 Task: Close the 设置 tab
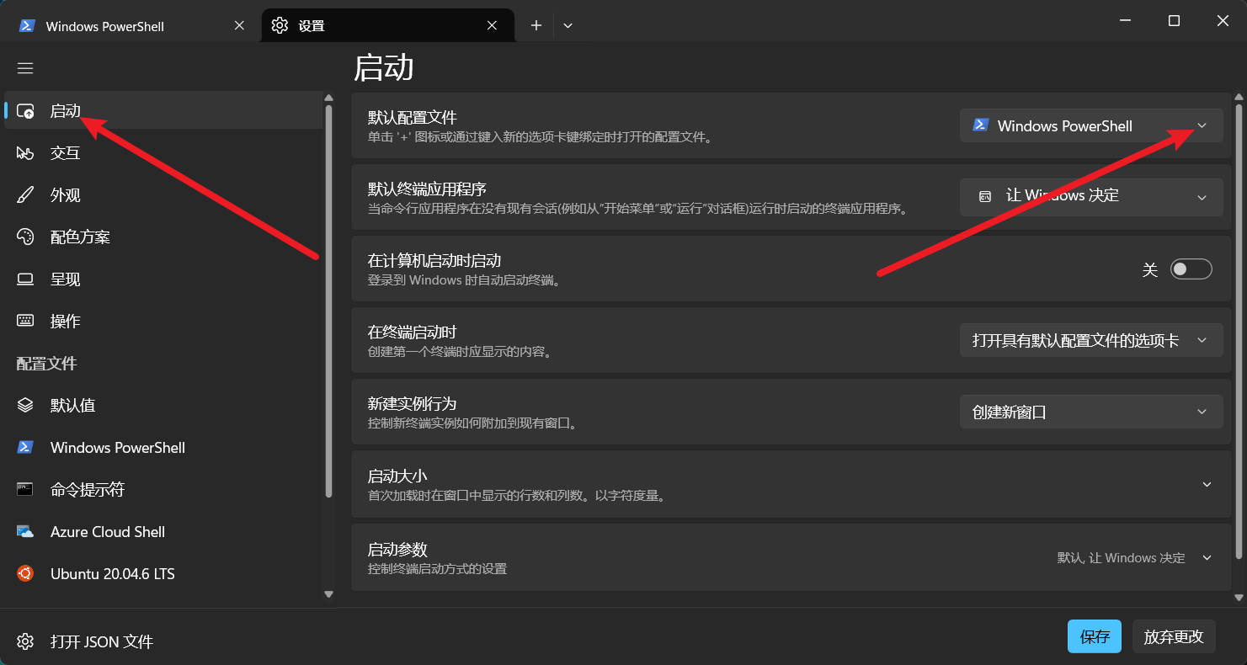point(492,26)
